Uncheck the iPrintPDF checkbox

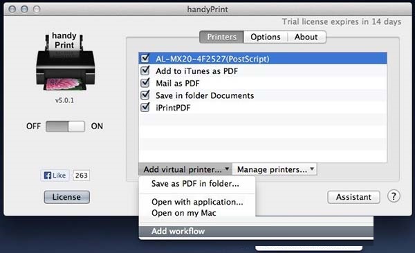[x=145, y=107]
